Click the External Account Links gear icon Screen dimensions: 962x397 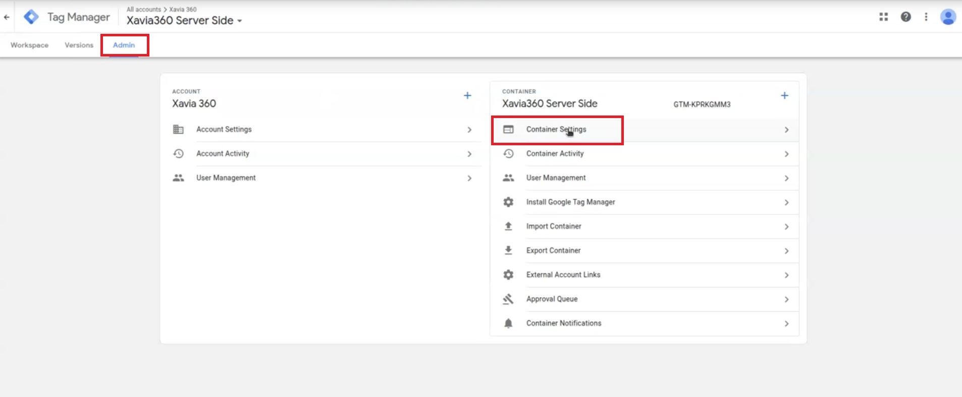click(x=508, y=274)
